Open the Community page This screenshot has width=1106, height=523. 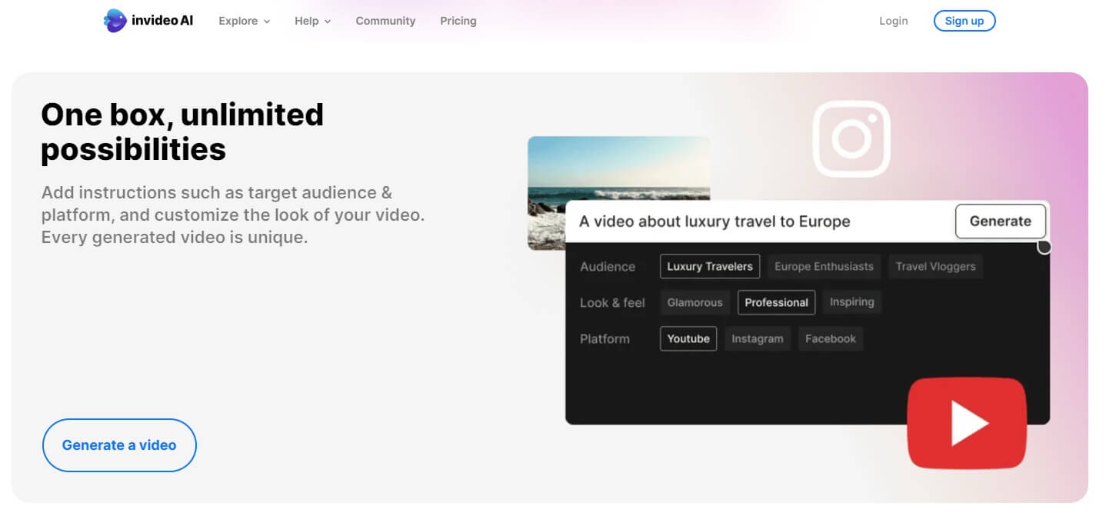(x=385, y=21)
